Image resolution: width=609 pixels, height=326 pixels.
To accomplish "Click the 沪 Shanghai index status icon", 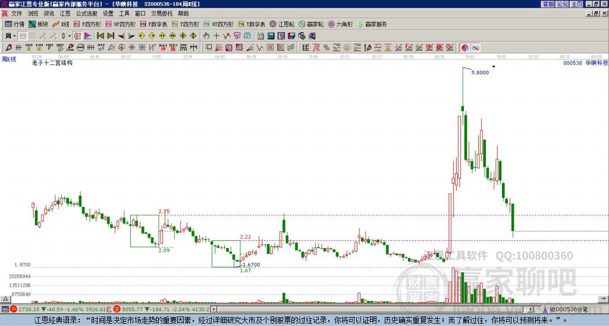I will click(x=14, y=309).
